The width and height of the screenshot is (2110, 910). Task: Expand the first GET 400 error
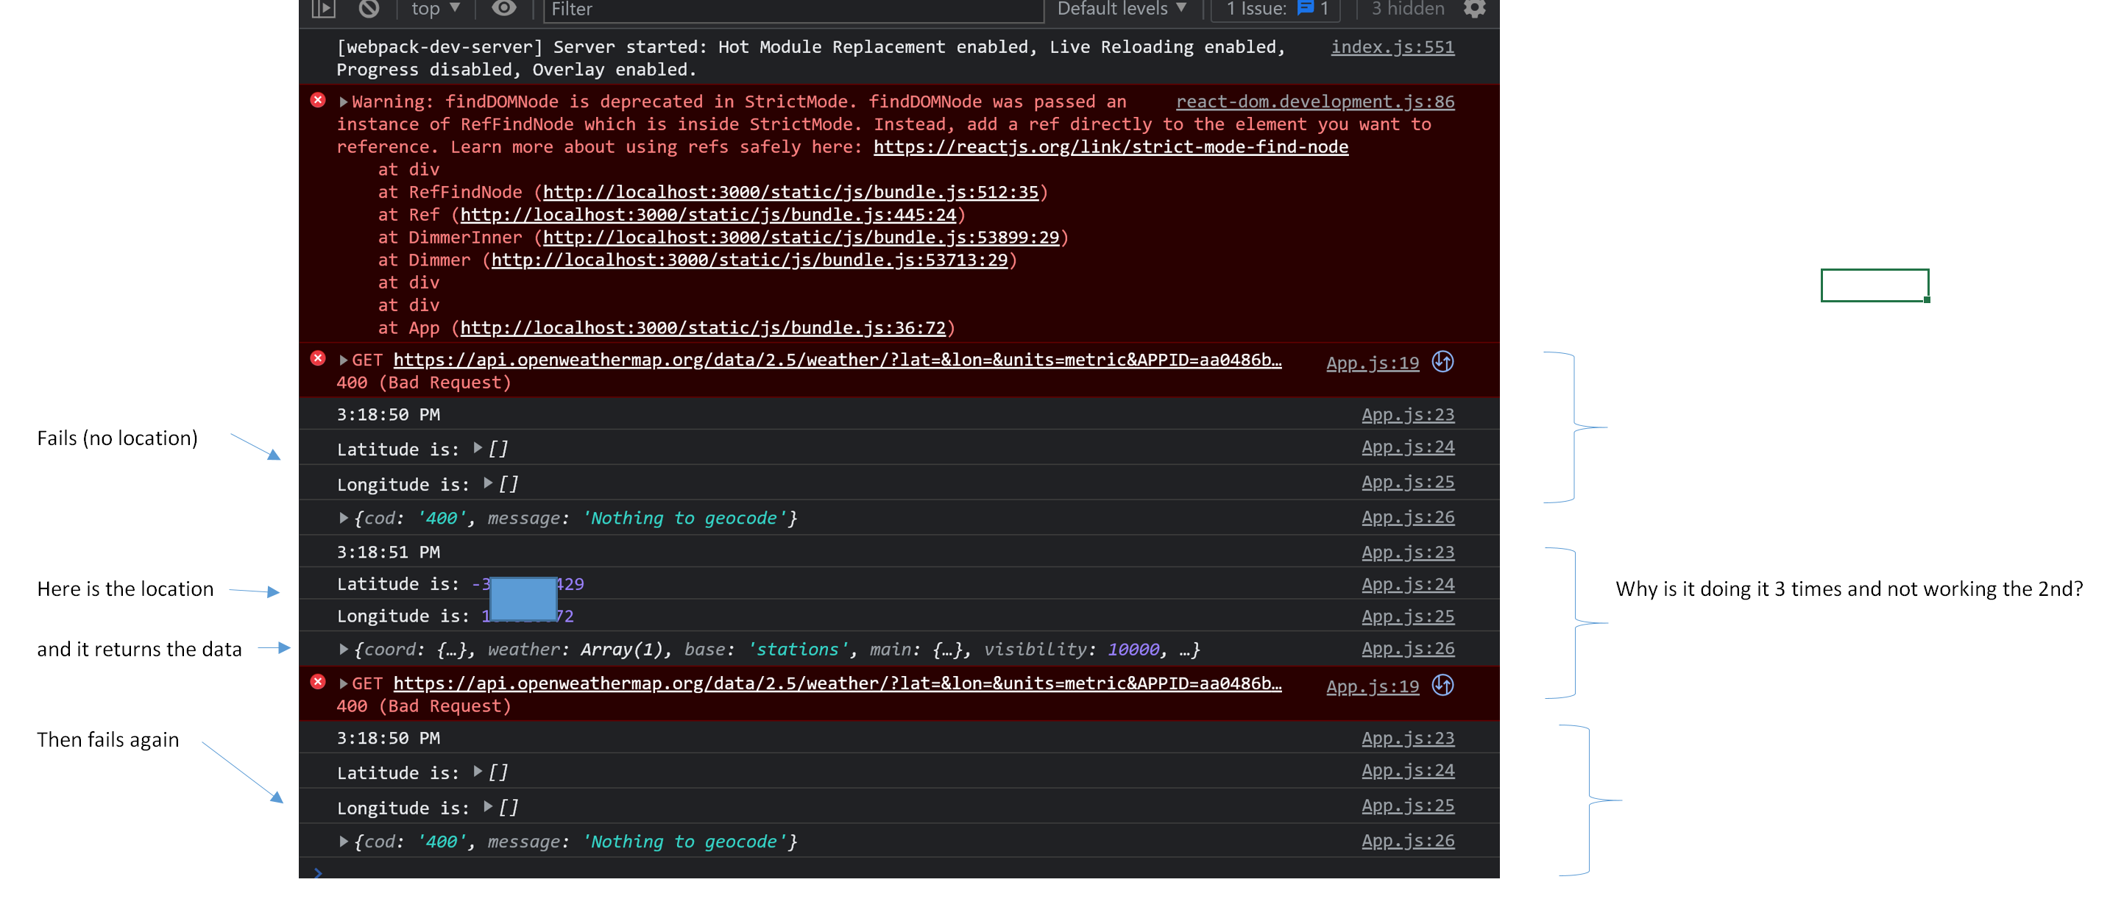(344, 360)
